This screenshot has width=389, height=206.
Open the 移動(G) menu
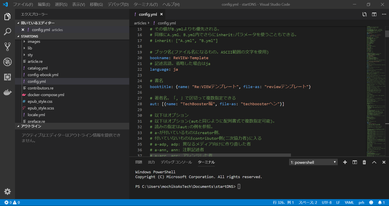96,5
